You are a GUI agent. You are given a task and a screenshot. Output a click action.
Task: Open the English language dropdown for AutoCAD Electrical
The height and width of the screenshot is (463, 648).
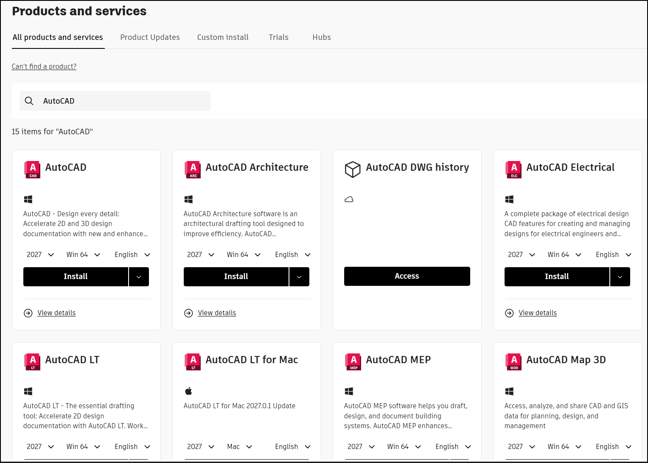pos(614,254)
